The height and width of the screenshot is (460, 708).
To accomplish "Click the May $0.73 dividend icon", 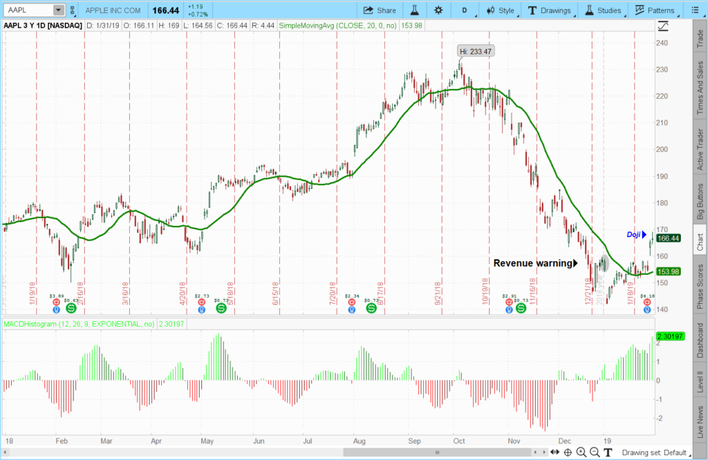I will 221,308.
